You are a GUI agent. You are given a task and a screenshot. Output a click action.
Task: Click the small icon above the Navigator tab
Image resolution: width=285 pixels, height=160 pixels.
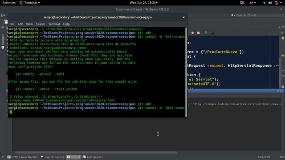3,28
